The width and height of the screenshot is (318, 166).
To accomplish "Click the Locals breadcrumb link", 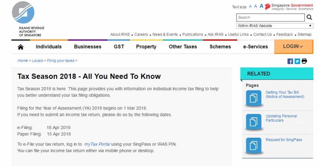I will [x=37, y=61].
